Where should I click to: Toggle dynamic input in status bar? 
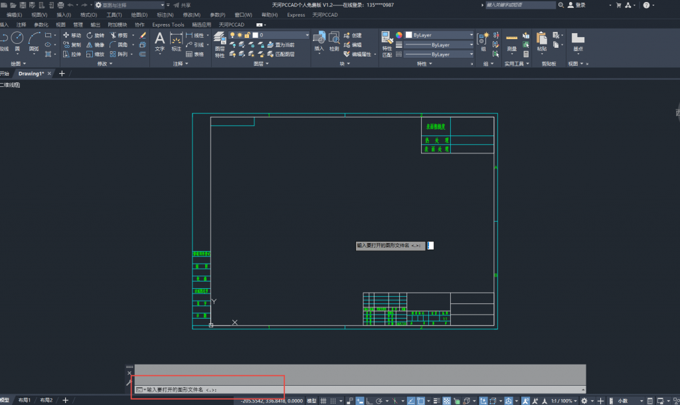[359, 401]
